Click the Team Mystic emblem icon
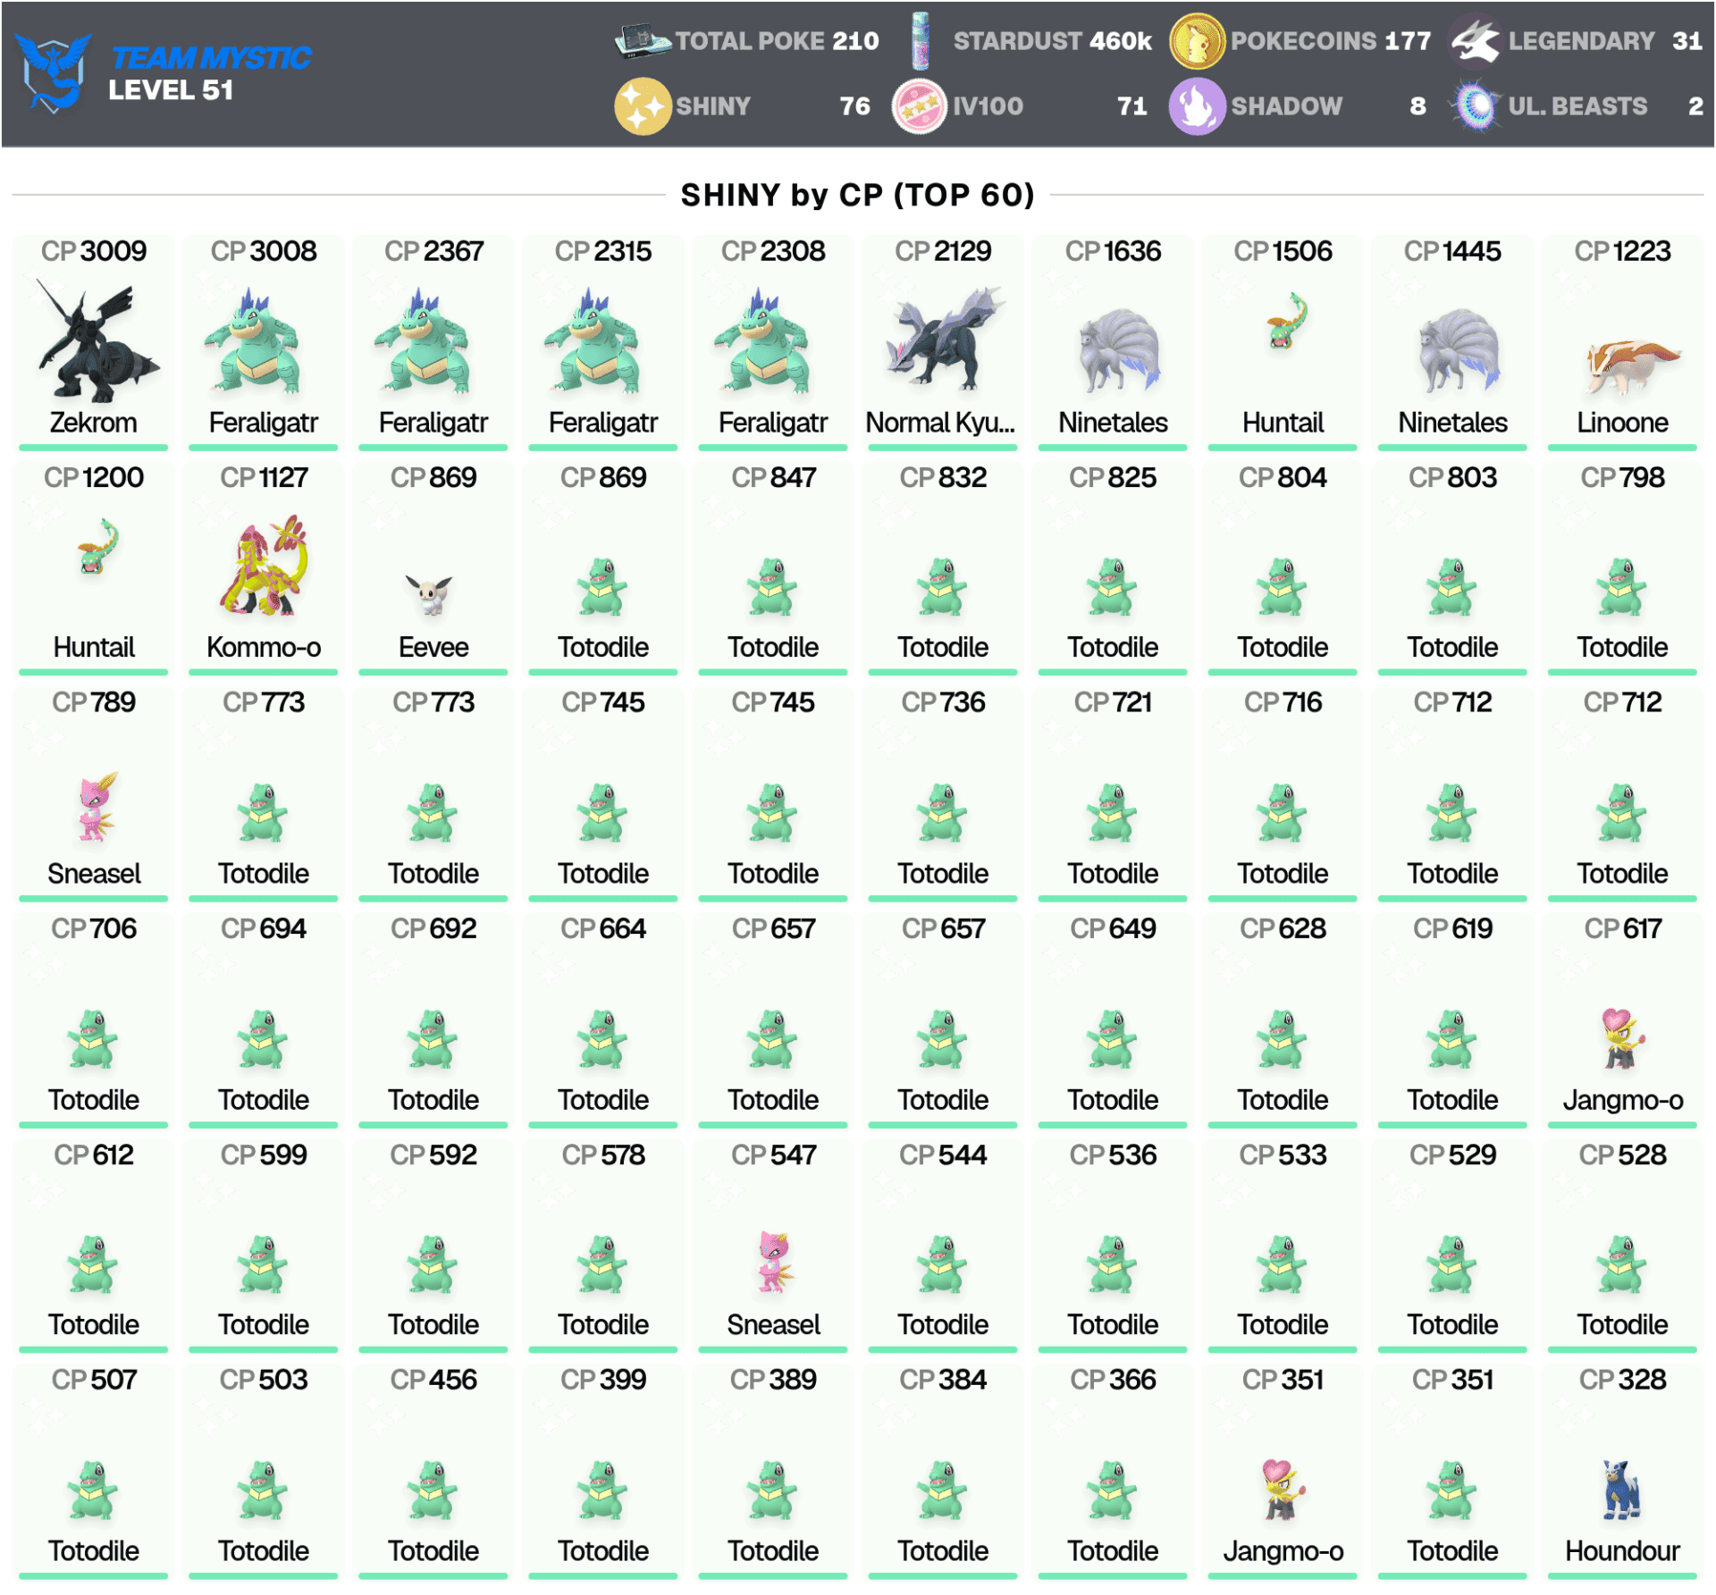Image resolution: width=1716 pixels, height=1595 pixels. (x=55, y=73)
